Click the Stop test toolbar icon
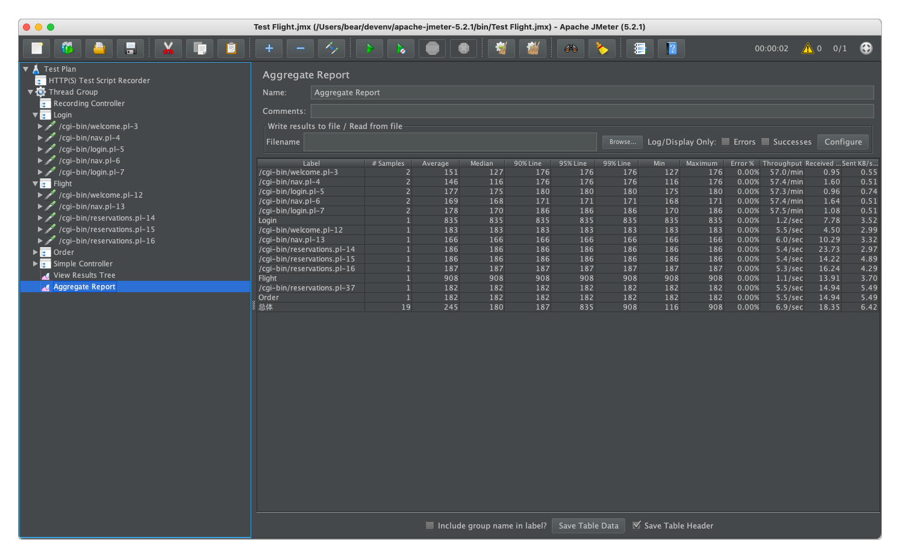This screenshot has height=558, width=900. coord(432,48)
